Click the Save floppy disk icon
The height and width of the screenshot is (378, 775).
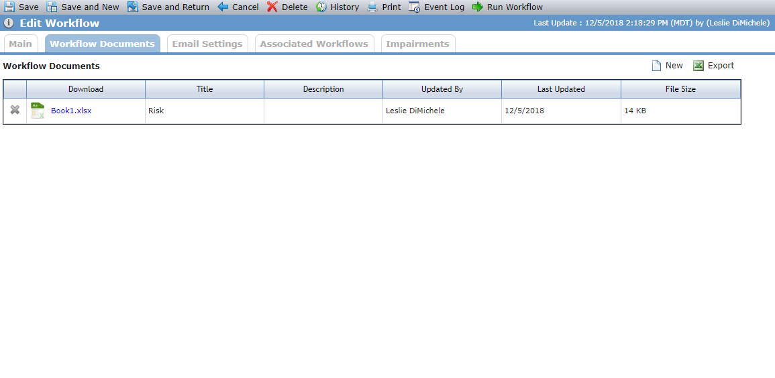coord(9,7)
